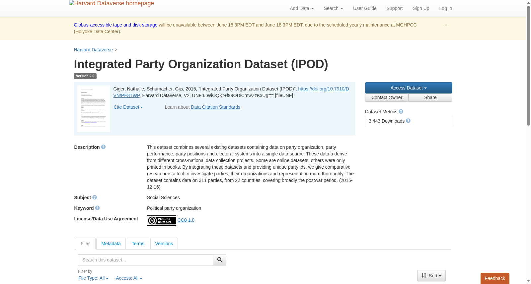The image size is (531, 284).
Task: Click the magnifier search dataset button
Action: (220, 260)
